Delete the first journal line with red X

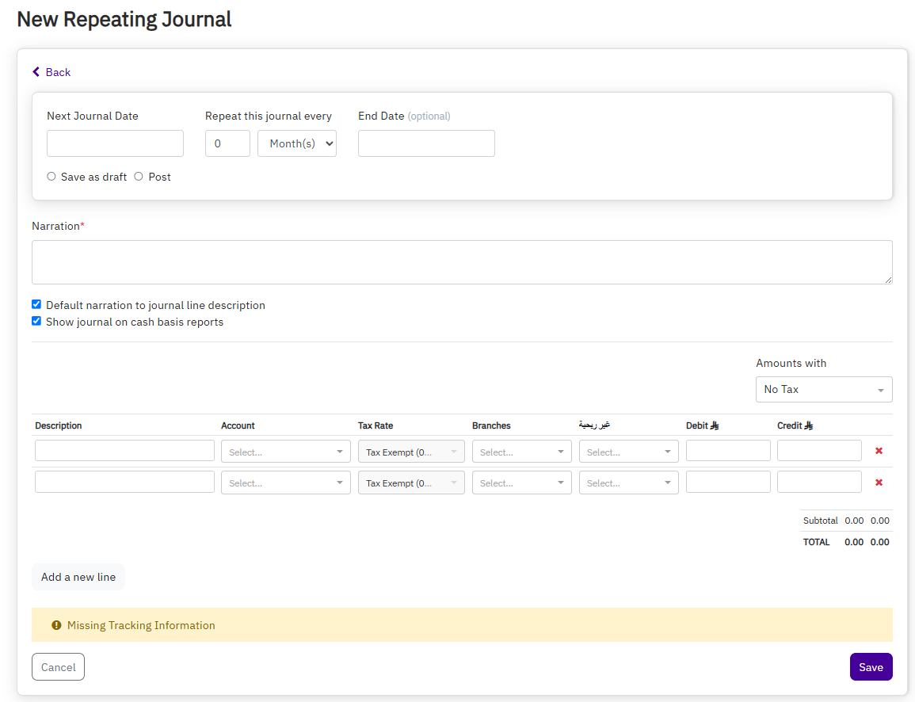[879, 451]
